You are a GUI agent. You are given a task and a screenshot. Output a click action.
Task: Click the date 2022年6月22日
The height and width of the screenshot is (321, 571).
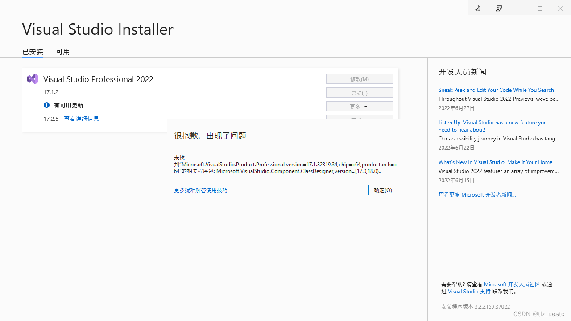point(456,148)
